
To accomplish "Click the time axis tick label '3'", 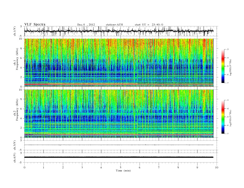I will (82, 167).
